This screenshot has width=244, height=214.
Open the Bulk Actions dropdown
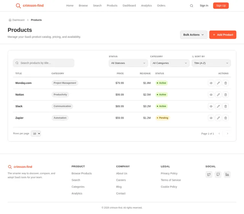(x=194, y=35)
